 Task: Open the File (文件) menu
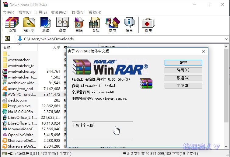coord(9,12)
